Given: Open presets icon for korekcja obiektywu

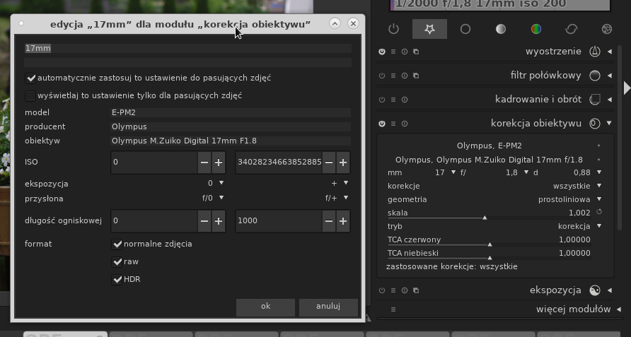Looking at the screenshot, I should click(393, 124).
